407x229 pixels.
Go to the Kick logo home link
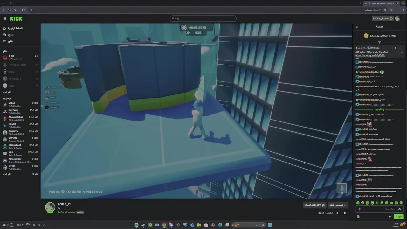17,19
